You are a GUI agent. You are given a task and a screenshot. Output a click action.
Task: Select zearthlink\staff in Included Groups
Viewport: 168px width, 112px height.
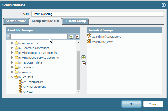102,42
